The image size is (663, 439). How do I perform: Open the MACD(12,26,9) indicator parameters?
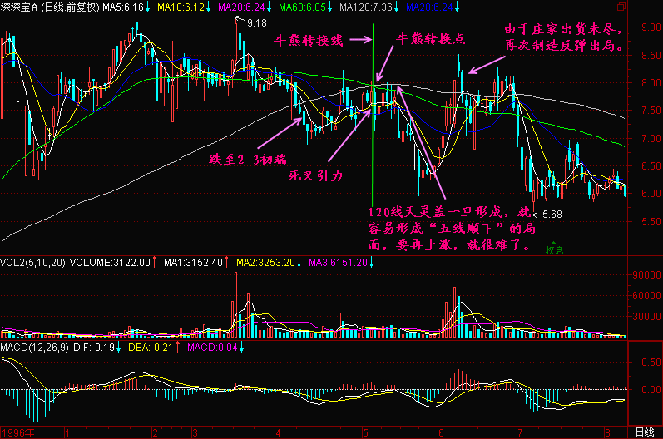point(35,347)
